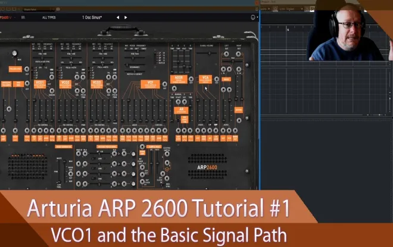Toggle the noise generator white/pink slider
The width and height of the screenshot is (393, 247).
coord(59,171)
